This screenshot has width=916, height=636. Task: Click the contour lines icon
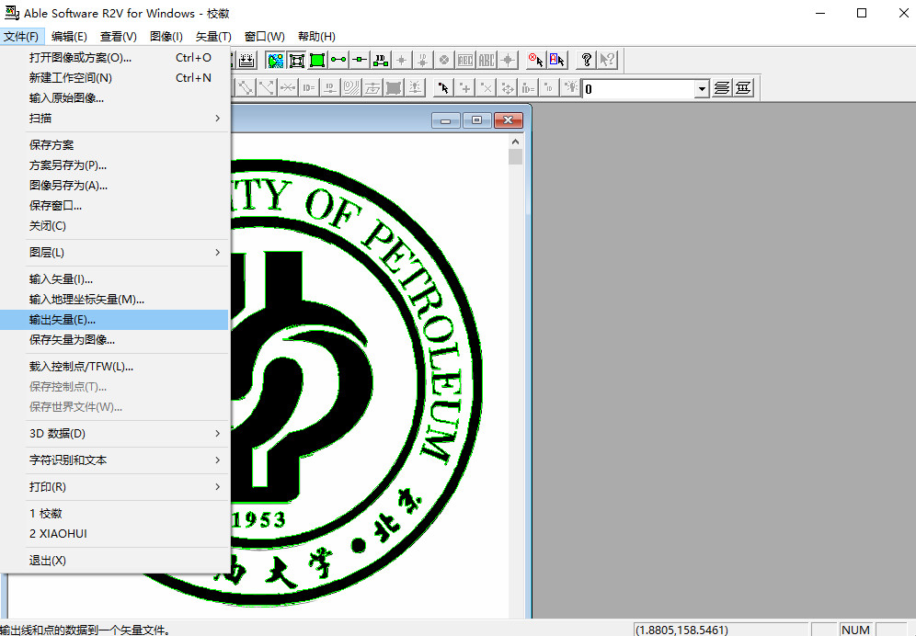point(351,88)
